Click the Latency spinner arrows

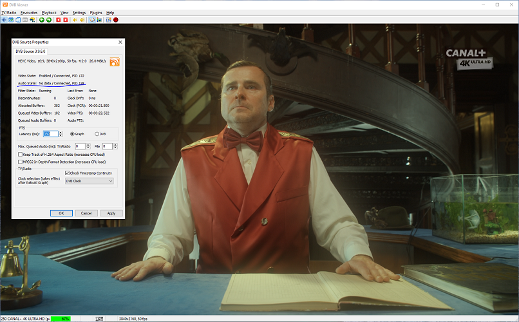(61, 134)
